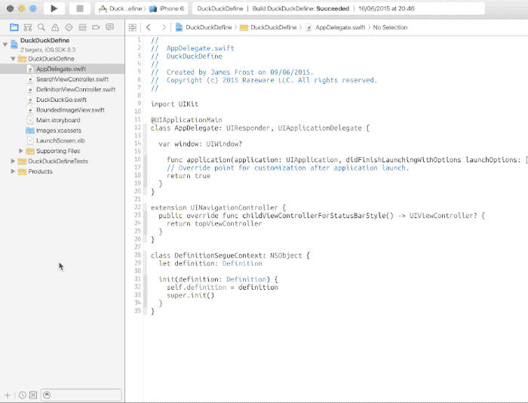The width and height of the screenshot is (528, 403).
Task: Select AppDelegate.swift in the navigator
Action: coord(63,69)
